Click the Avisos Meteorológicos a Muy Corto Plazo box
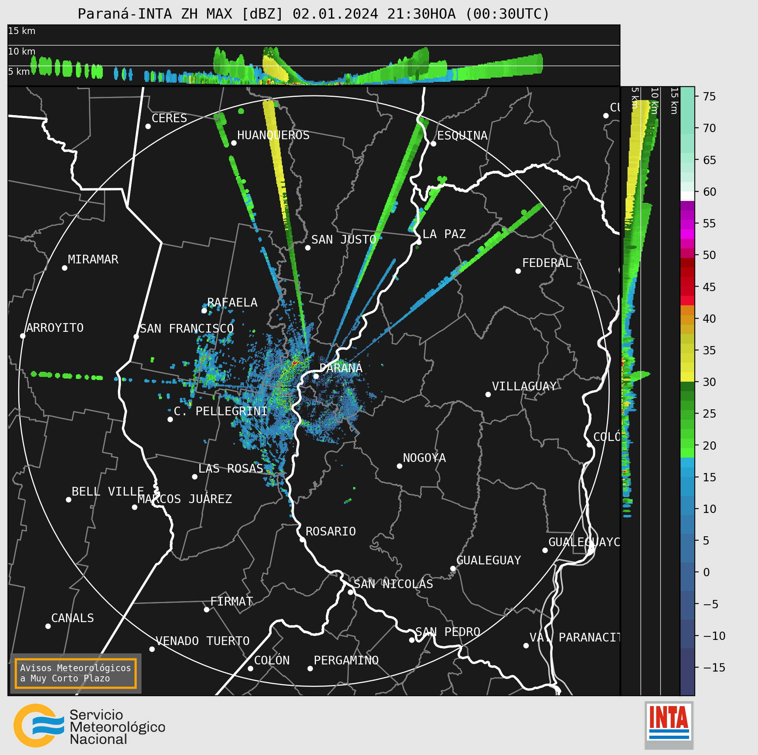The width and height of the screenshot is (758, 755). point(76,673)
